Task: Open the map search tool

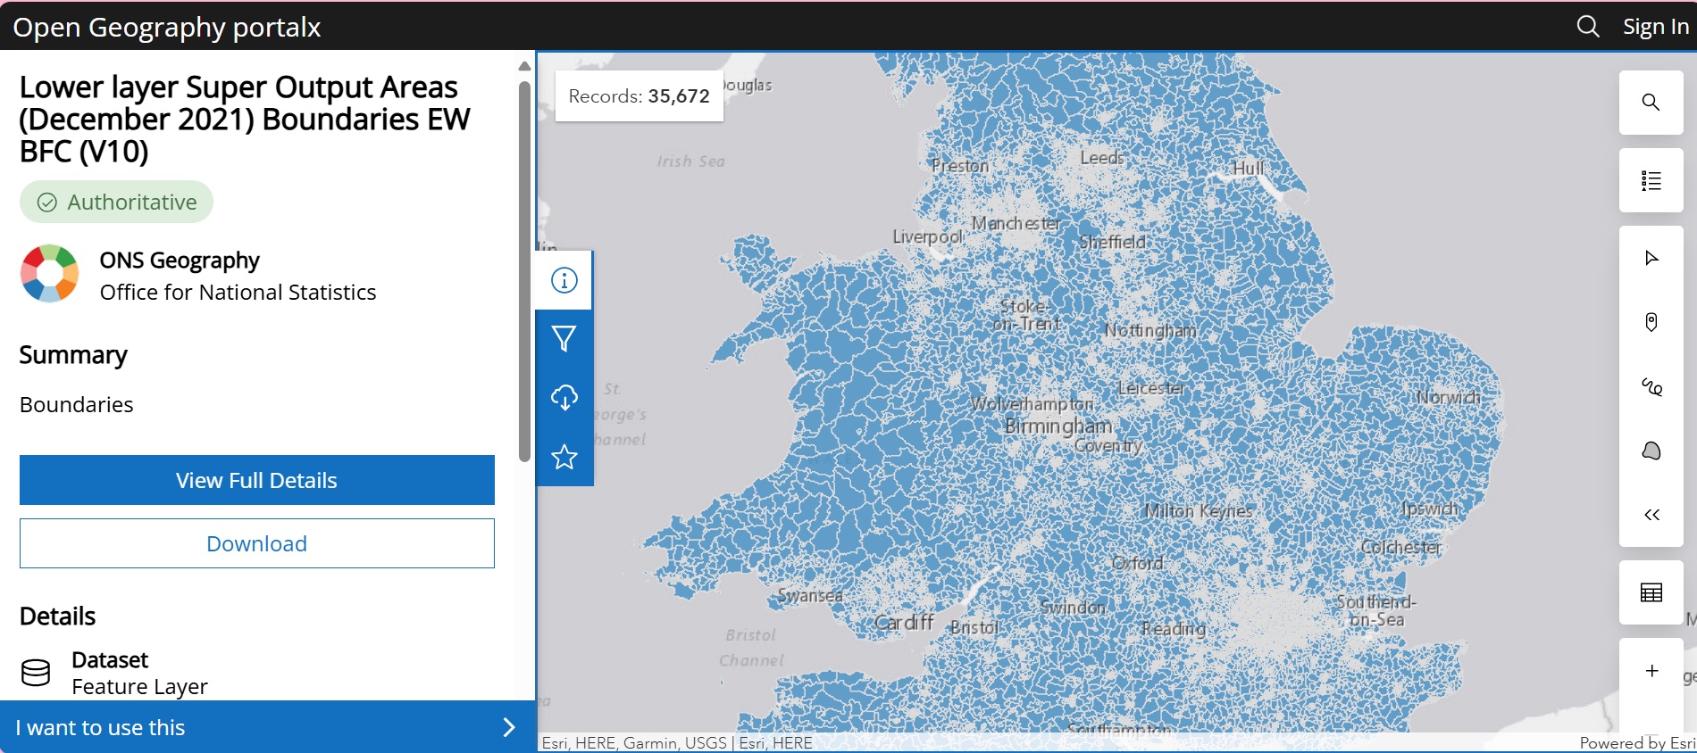Action: [1651, 103]
